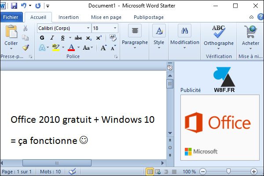The width and height of the screenshot is (264, 176).
Task: Run Orthographe spell check
Action: [x=219, y=38]
